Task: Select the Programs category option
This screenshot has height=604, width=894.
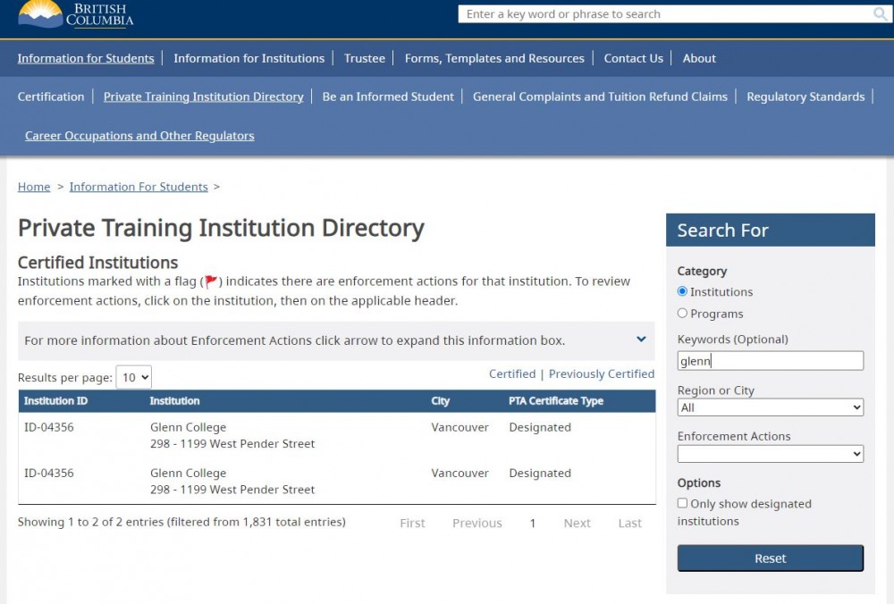Action: [683, 314]
